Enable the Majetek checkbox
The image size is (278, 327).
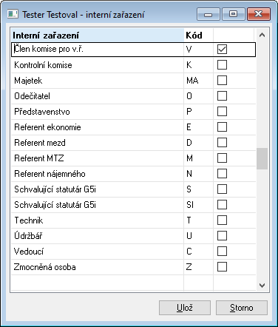222,81
